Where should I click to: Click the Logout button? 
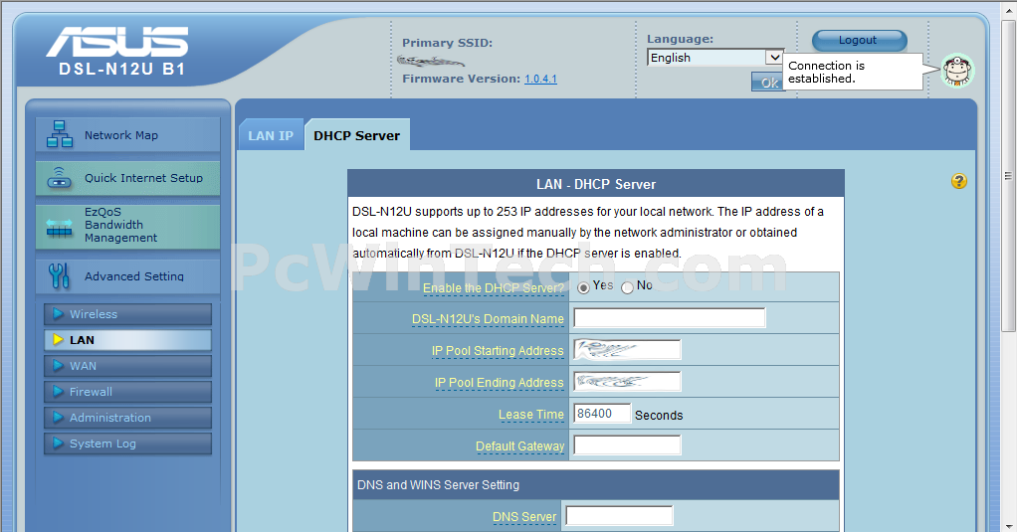click(860, 40)
